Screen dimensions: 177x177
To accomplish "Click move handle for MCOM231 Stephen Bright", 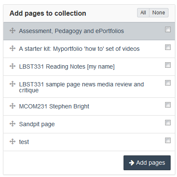I will point(12,106).
